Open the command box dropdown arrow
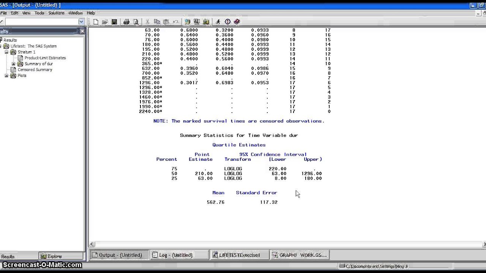 pos(81,22)
